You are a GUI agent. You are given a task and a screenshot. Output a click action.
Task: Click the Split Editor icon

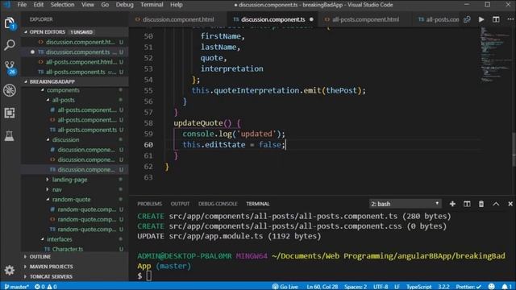click(496, 19)
